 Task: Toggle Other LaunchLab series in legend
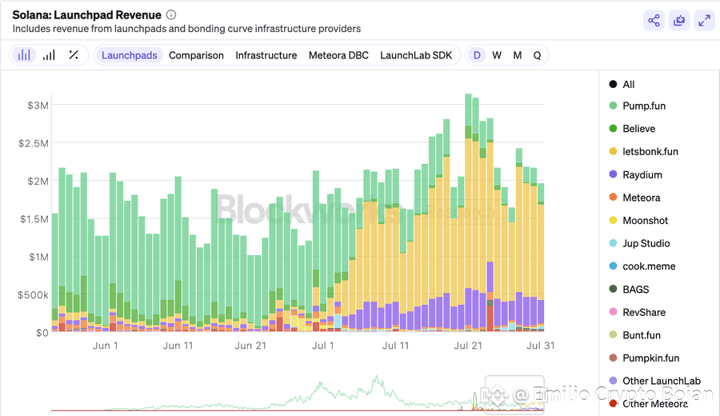click(x=654, y=381)
